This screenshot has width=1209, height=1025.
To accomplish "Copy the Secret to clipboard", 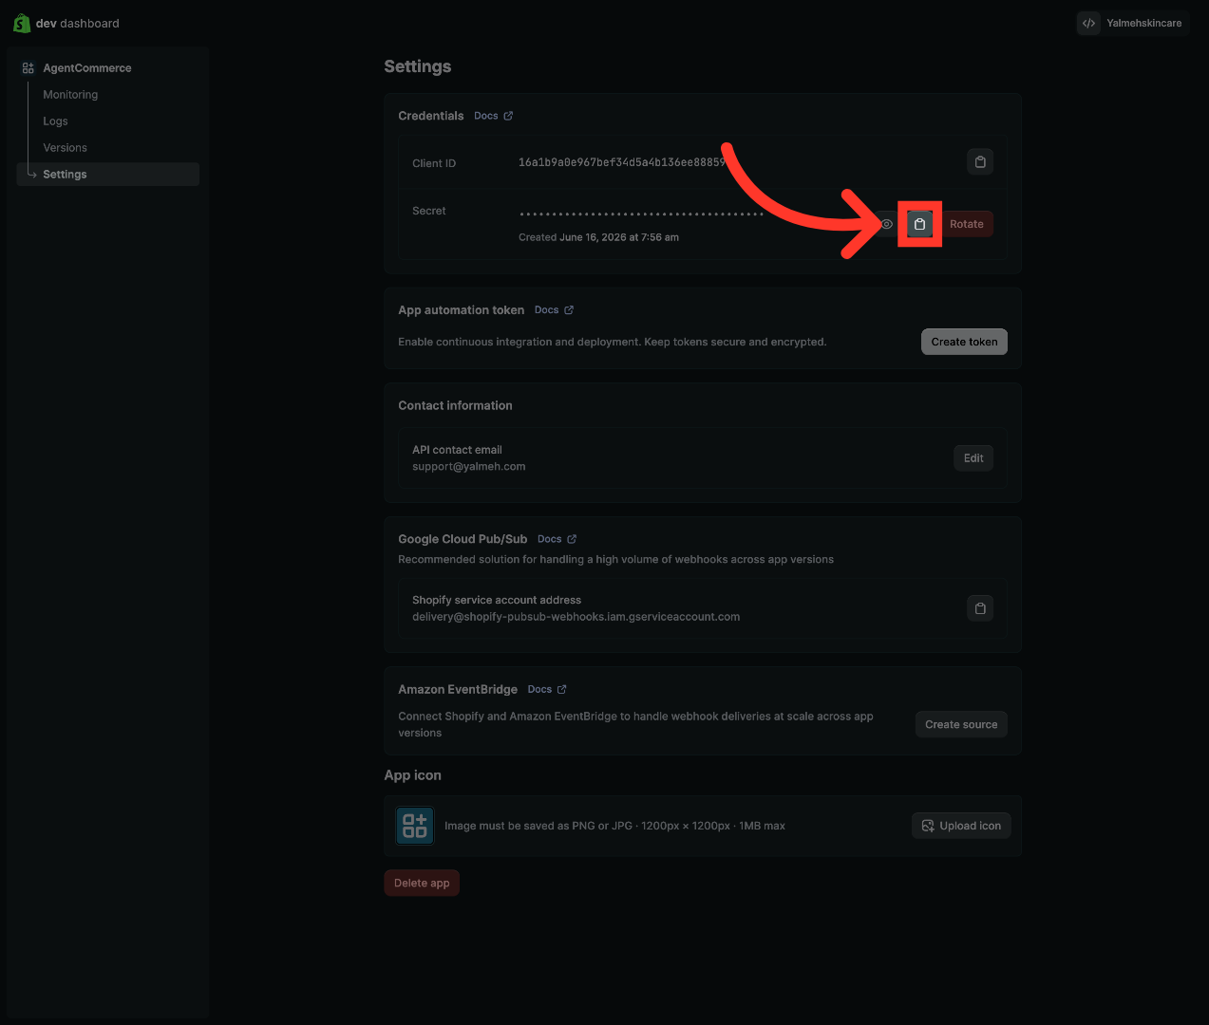I will (x=919, y=224).
